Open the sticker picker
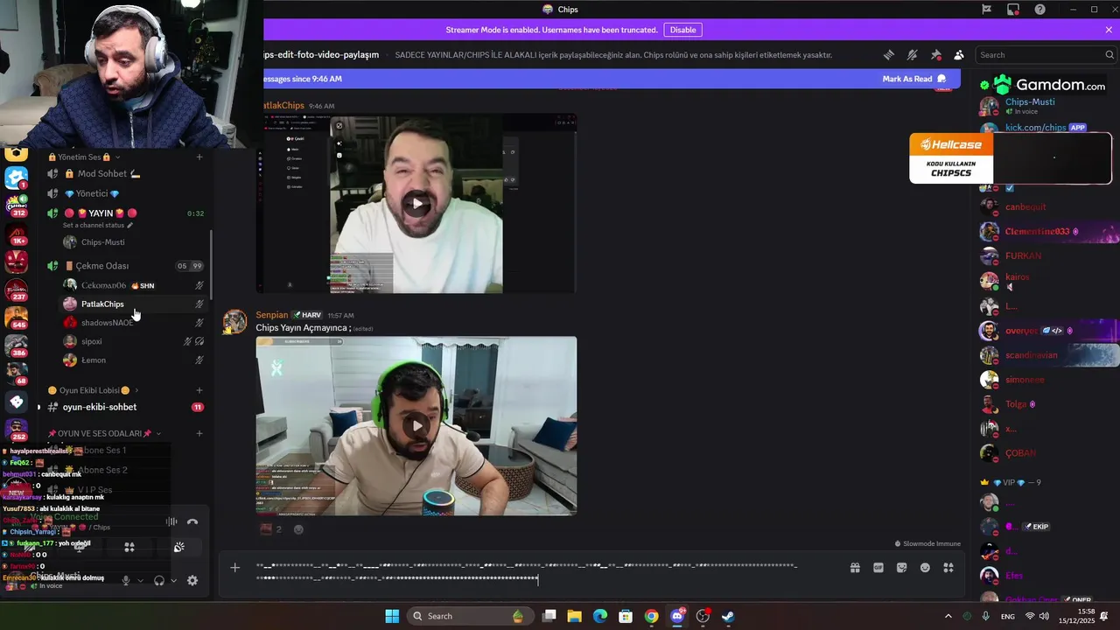 901,568
